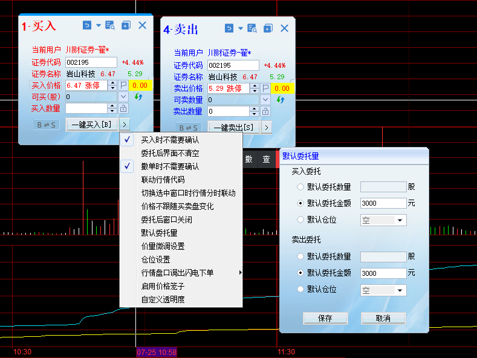Click 保存 button in 默认委托量 dialog
477x358 pixels.
point(325,319)
